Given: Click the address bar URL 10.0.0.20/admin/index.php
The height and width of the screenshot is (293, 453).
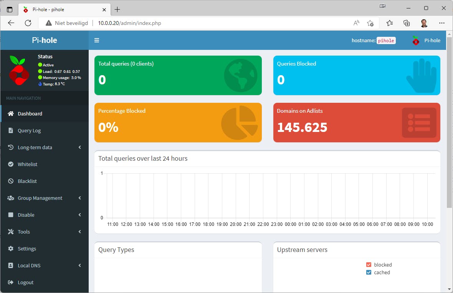Looking at the screenshot, I should click(x=129, y=23).
